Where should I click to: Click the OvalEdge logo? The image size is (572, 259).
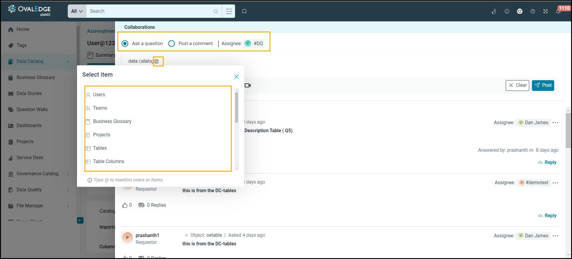[29, 10]
